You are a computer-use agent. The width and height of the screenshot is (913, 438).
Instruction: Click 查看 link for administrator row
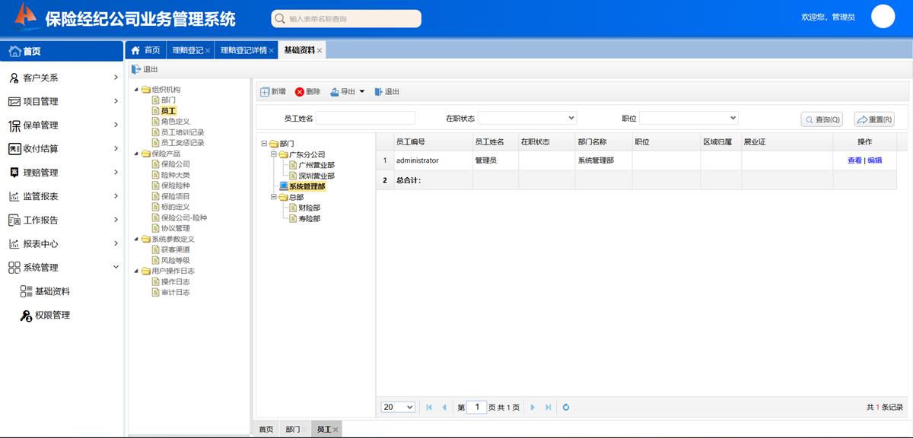(854, 160)
